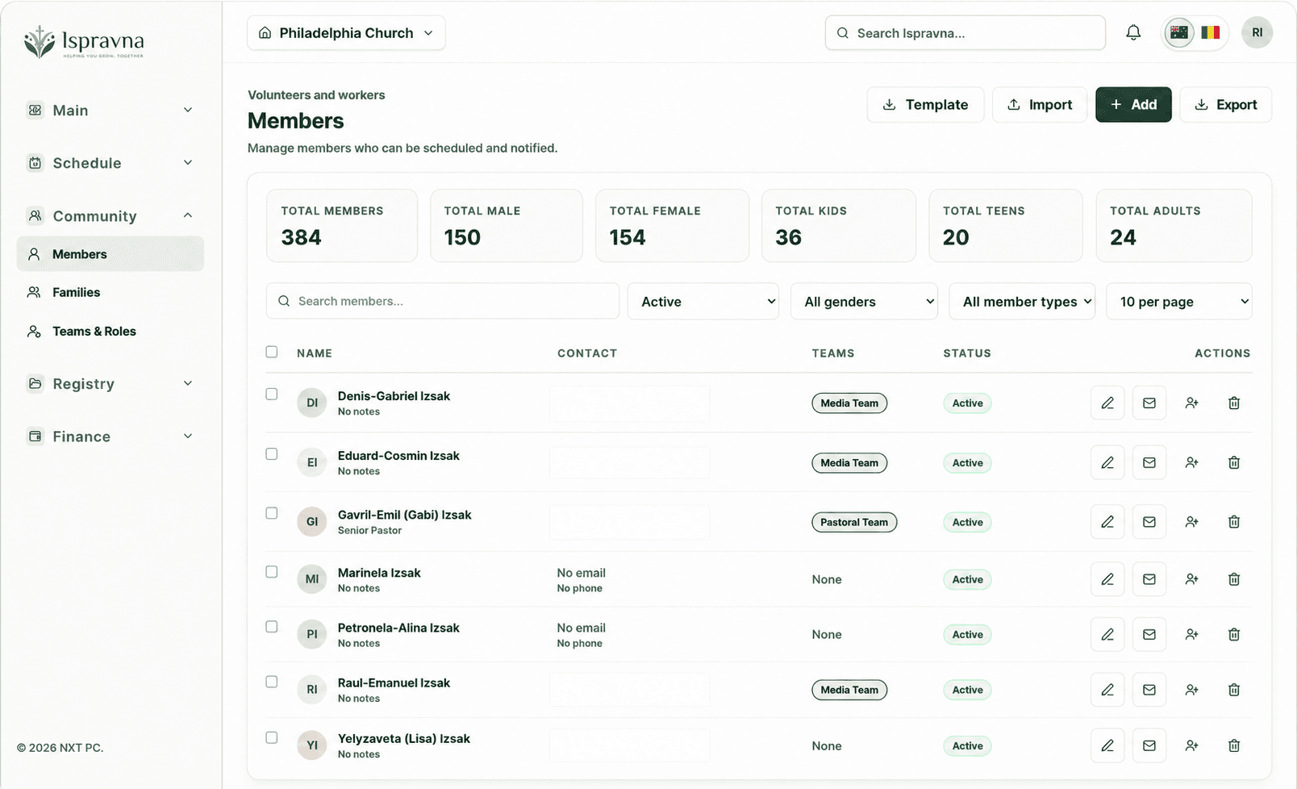
Task: Open the Active status filter dropdown
Action: 703,301
